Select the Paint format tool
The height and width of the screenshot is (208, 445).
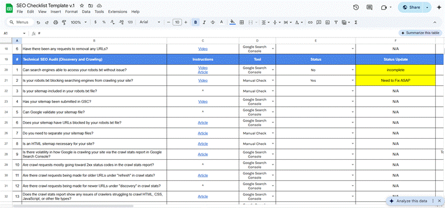[64, 22]
